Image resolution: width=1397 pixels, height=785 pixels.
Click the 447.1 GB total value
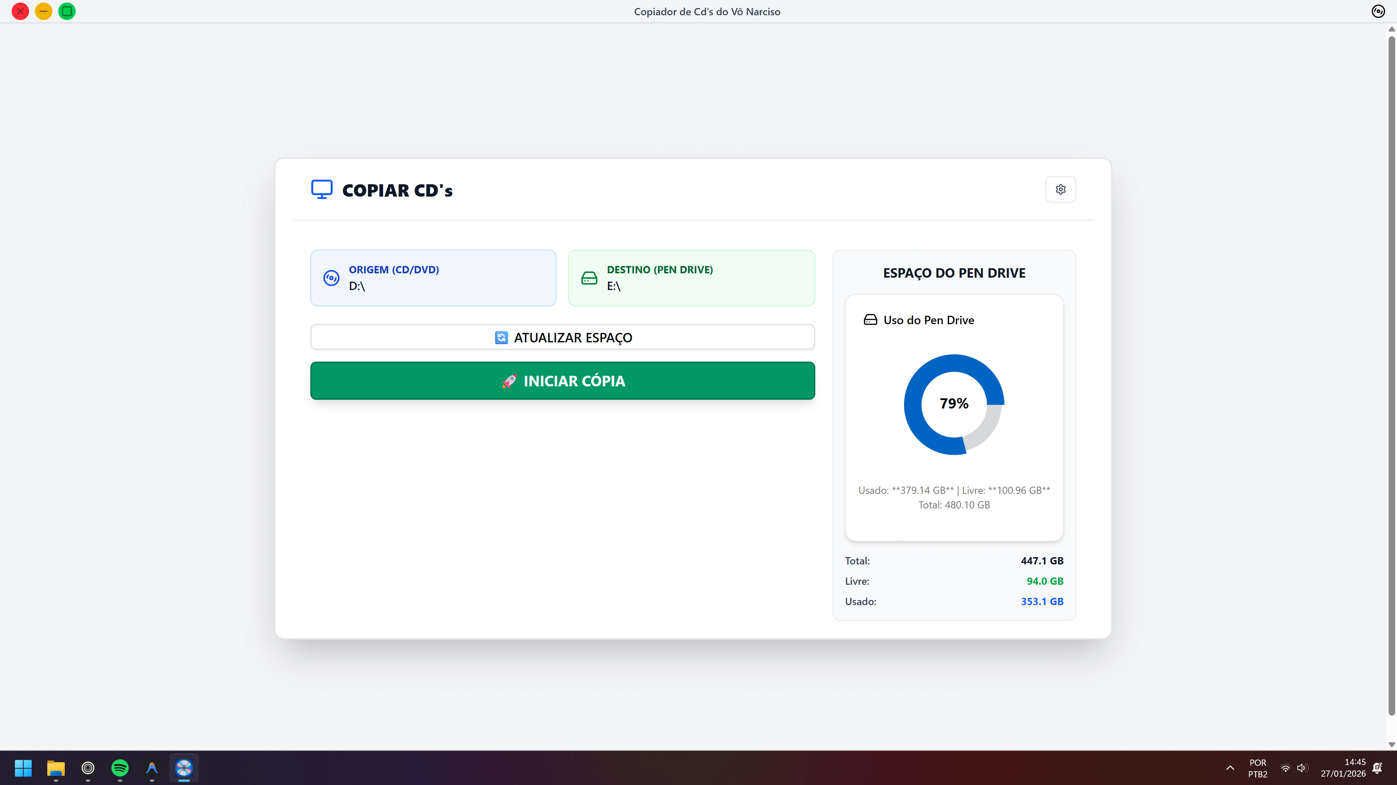pyautogui.click(x=1042, y=561)
